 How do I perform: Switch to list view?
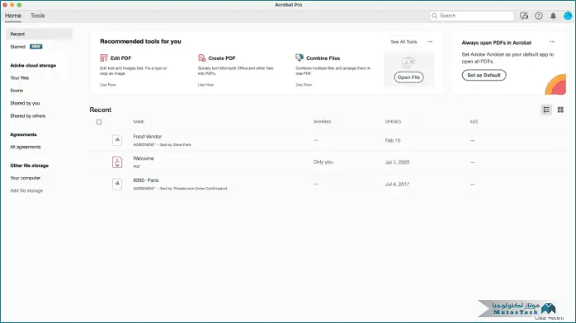(x=546, y=110)
